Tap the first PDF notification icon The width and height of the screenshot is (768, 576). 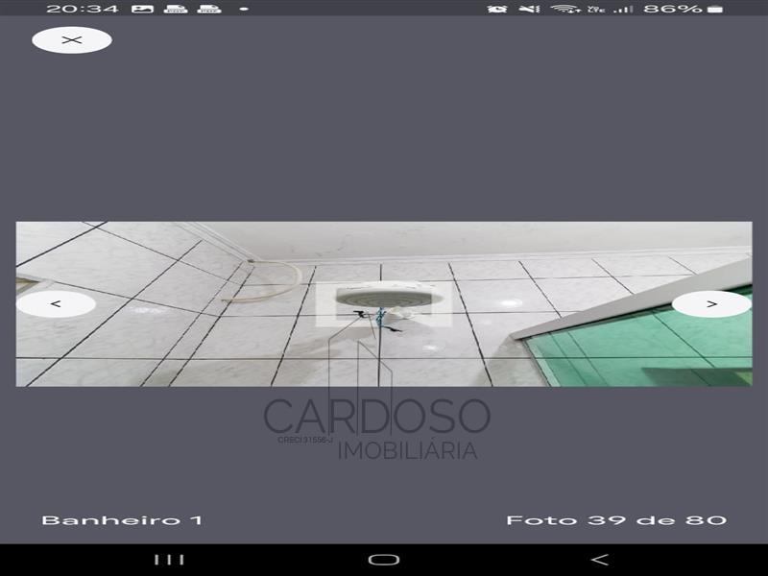pos(175,9)
